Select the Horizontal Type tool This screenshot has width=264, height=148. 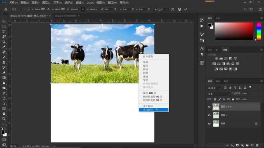pyautogui.click(x=4, y=98)
